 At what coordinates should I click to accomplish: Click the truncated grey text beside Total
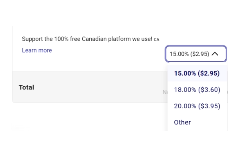coord(165,93)
